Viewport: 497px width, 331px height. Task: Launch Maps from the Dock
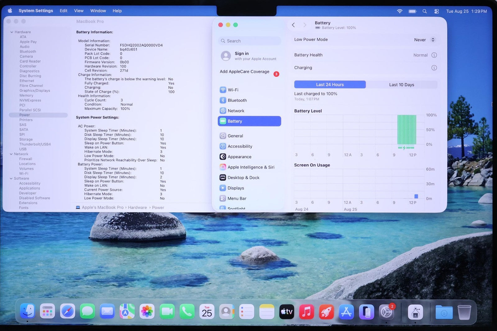(127, 311)
